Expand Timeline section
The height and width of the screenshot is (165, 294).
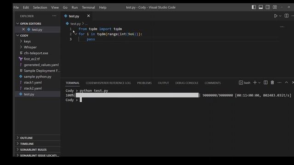click(38, 143)
